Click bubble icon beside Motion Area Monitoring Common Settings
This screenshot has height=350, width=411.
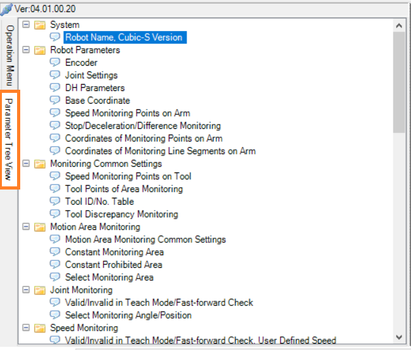55,239
